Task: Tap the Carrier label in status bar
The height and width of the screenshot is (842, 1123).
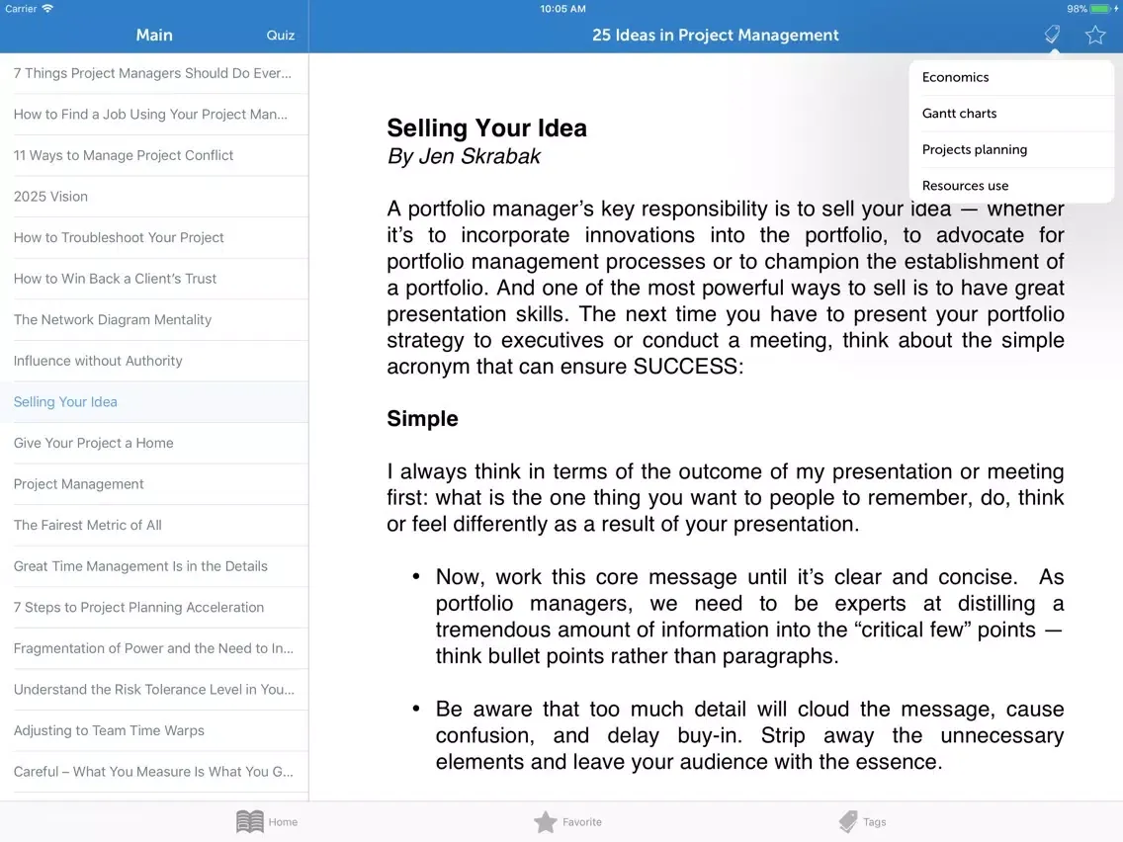Action: (21, 9)
